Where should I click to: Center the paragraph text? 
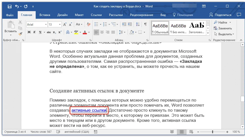pyautogui.click(x=102, y=32)
